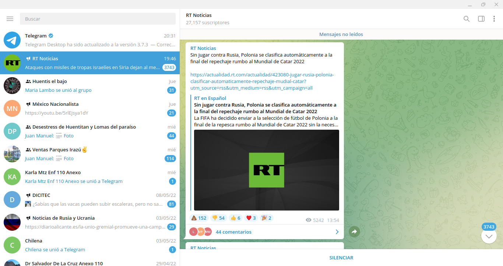Viewport: 503px width, 266px height.
Task: Open the RT logo preview image
Action: coord(267,170)
